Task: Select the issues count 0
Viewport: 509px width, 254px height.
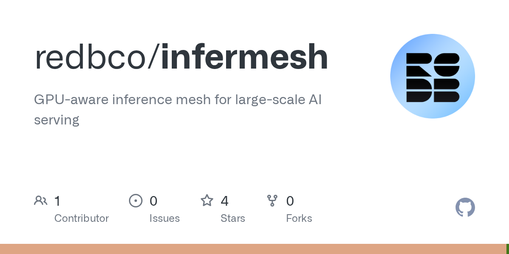Action: tap(153, 201)
